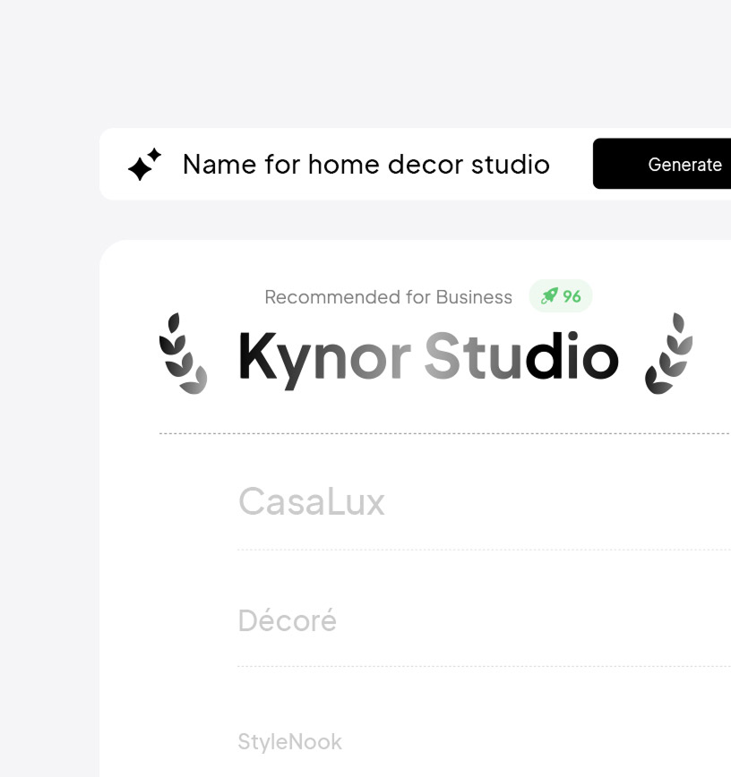Click the text Name for home decor studio
Screen dimensions: 731x777
coord(365,165)
